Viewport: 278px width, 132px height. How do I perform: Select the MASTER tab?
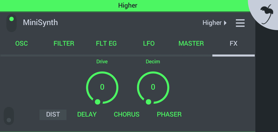(x=191, y=44)
